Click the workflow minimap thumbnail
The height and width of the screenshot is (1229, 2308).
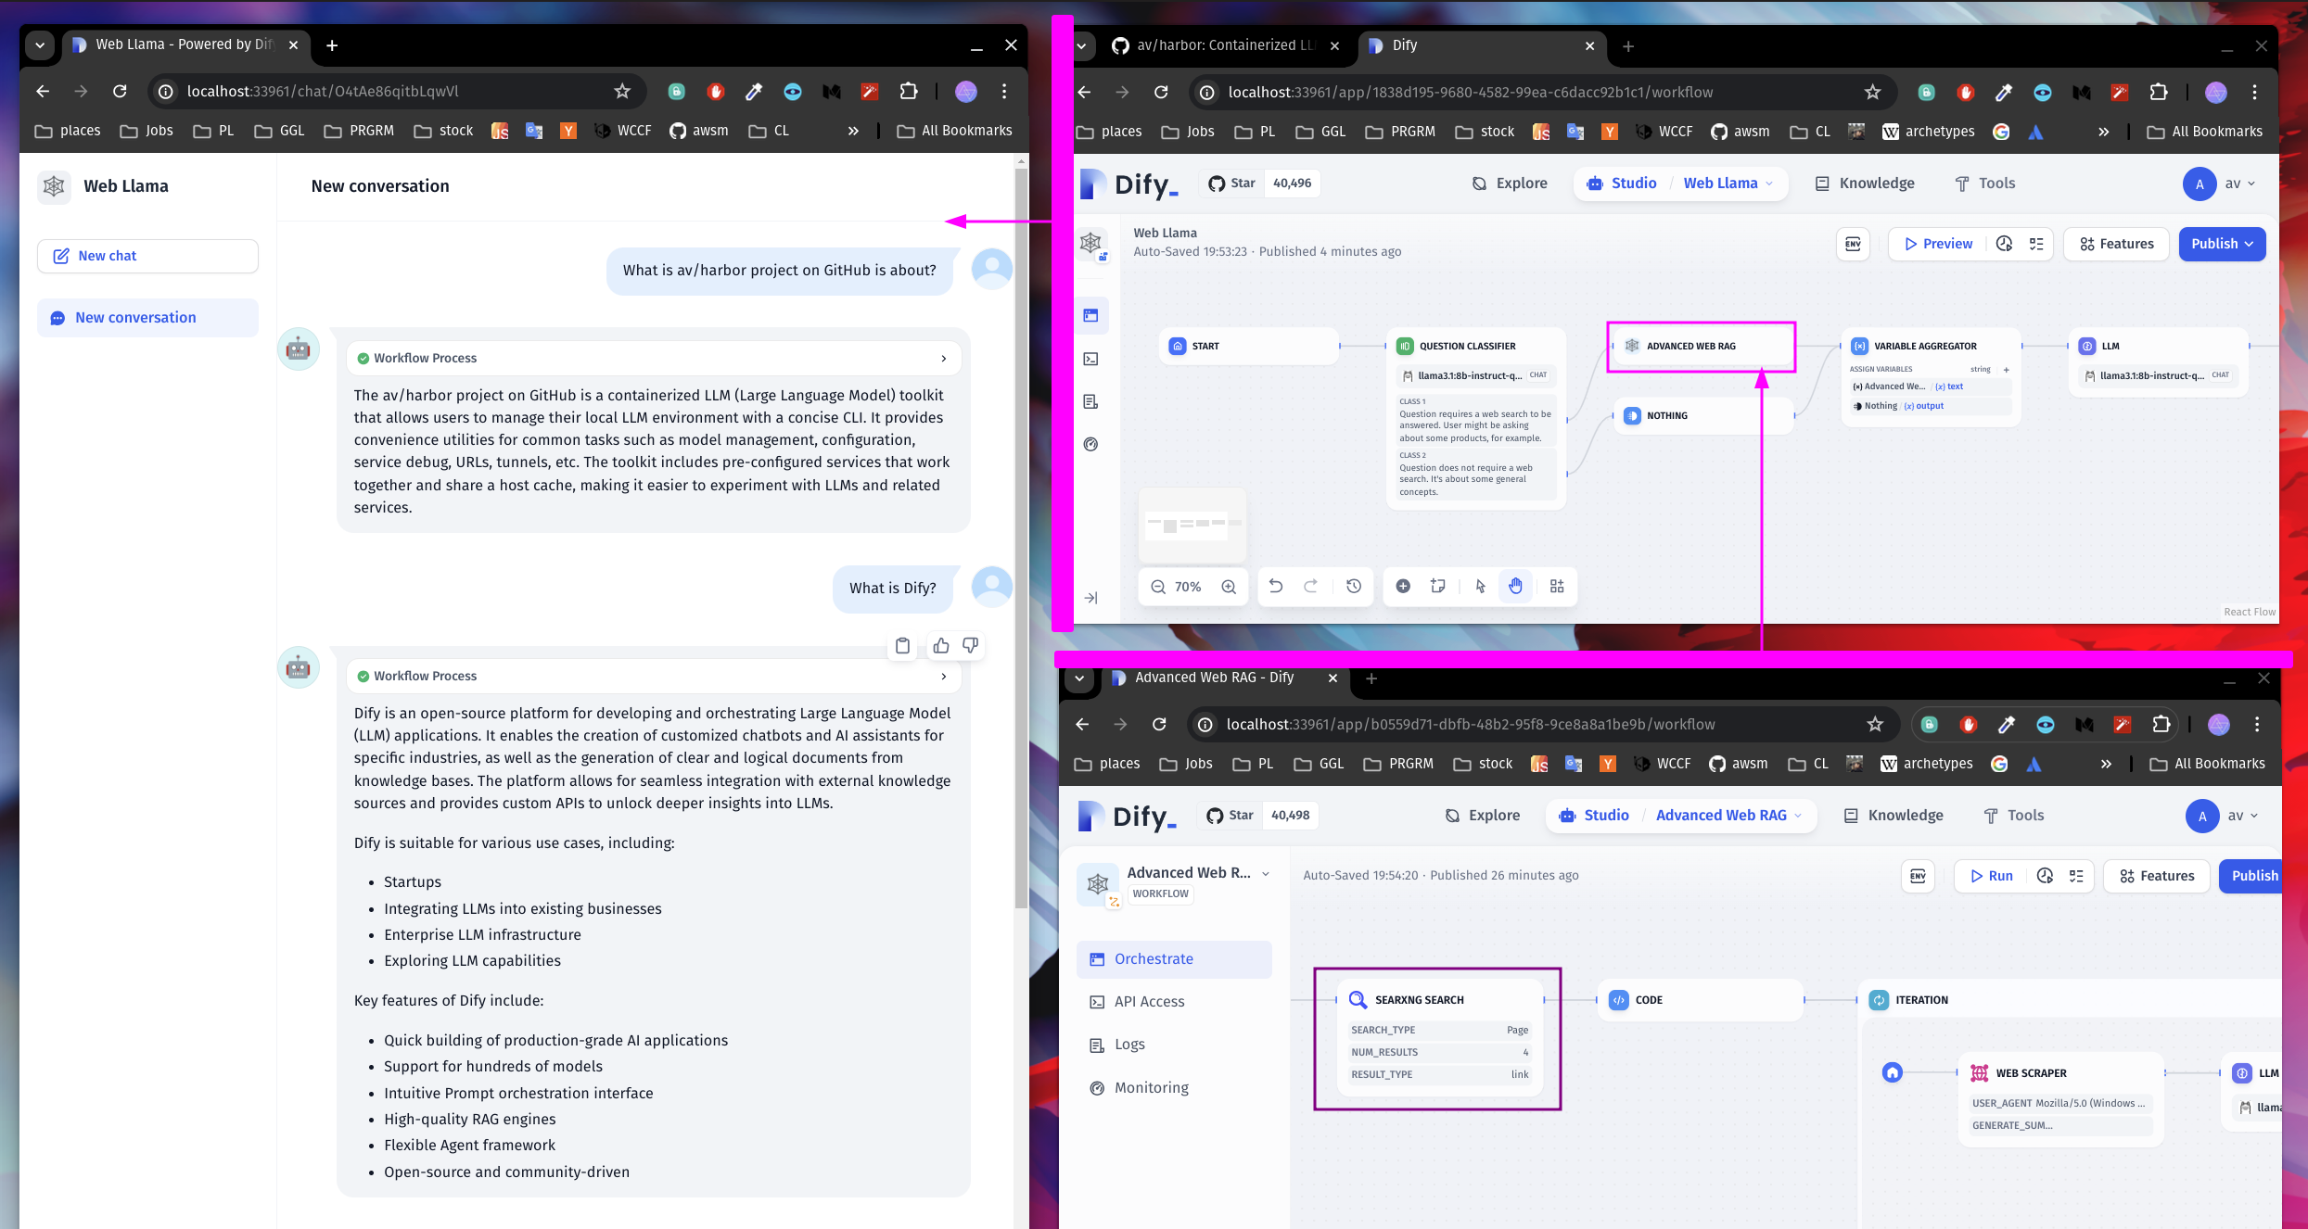(x=1192, y=526)
